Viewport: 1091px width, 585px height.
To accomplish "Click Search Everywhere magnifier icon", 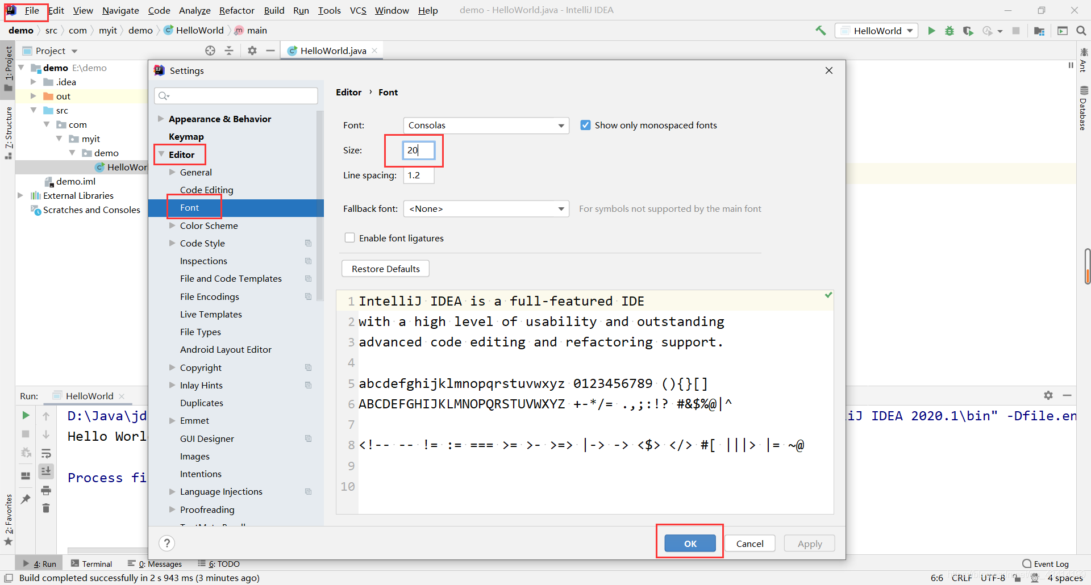I will [1081, 31].
